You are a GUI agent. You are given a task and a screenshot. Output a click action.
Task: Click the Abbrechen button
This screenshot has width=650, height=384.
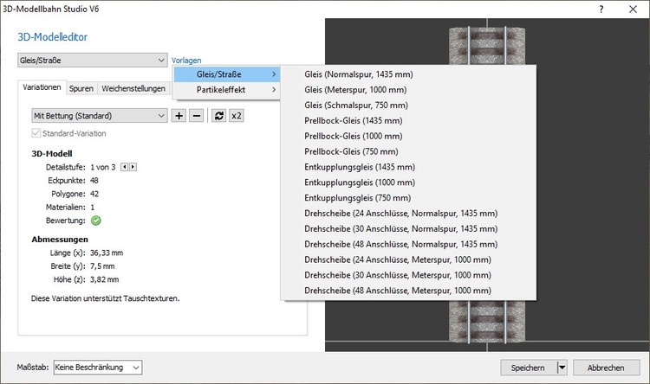click(x=606, y=368)
